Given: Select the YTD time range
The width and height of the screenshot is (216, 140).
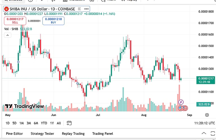Looking at the screenshot, I should point(44,123).
